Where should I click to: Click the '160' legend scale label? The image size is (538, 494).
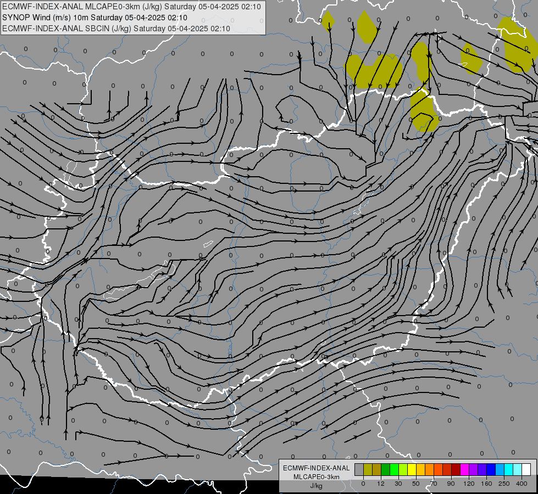click(x=486, y=484)
